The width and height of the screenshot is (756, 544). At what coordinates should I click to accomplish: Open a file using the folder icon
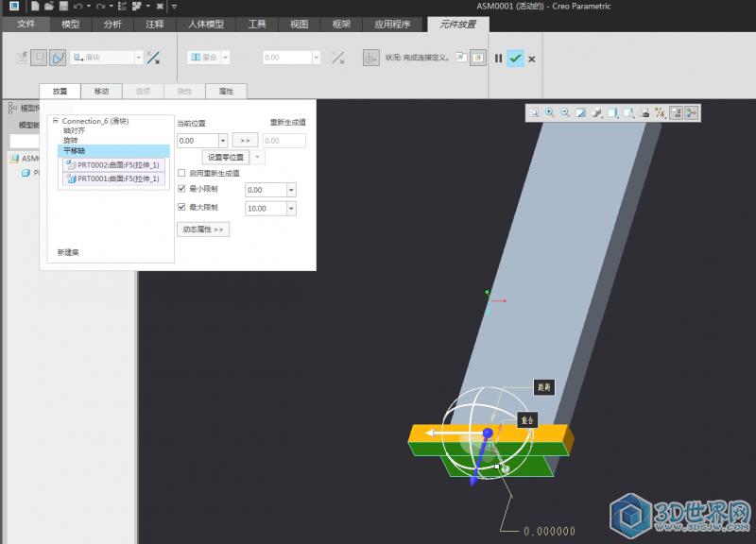pos(49,7)
